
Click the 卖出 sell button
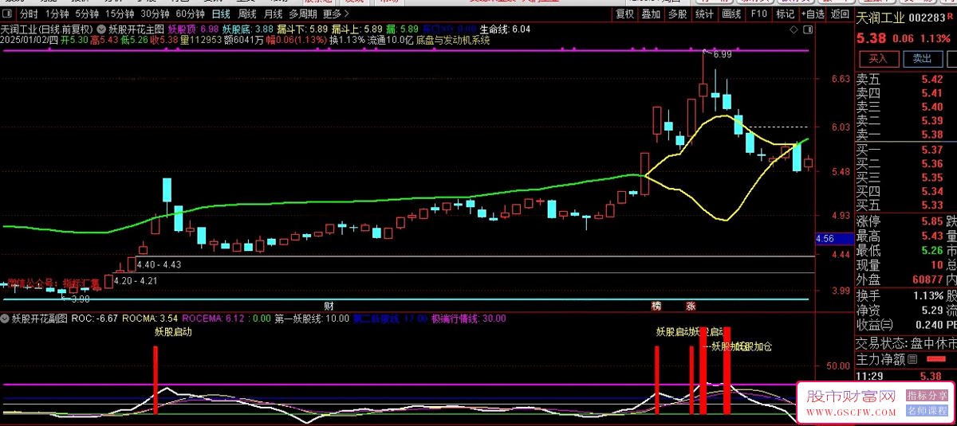coord(923,59)
